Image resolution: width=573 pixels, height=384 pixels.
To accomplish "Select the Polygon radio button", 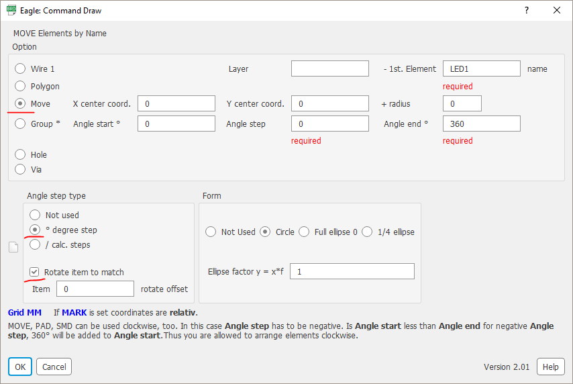I will point(20,86).
